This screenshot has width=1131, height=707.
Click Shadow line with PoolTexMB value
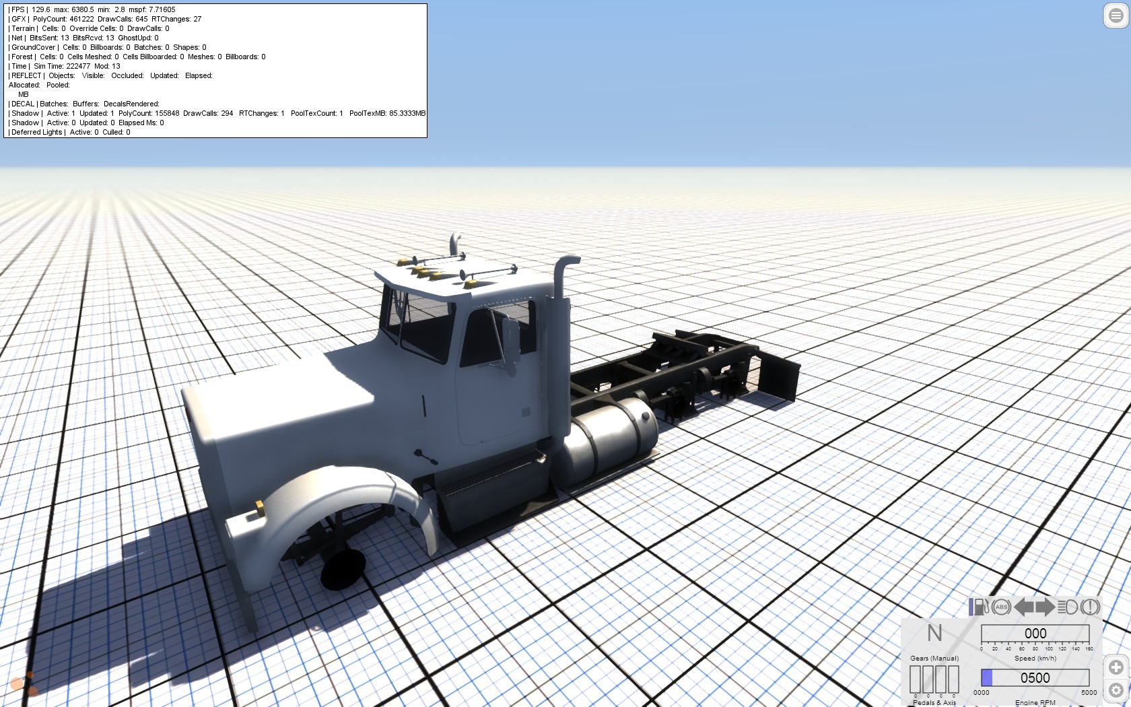[217, 113]
